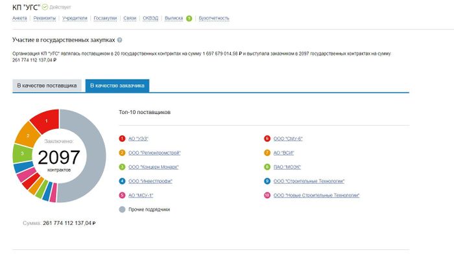Click green number 8 legend badge
Viewport: 454px width, 261px height.
click(x=267, y=167)
